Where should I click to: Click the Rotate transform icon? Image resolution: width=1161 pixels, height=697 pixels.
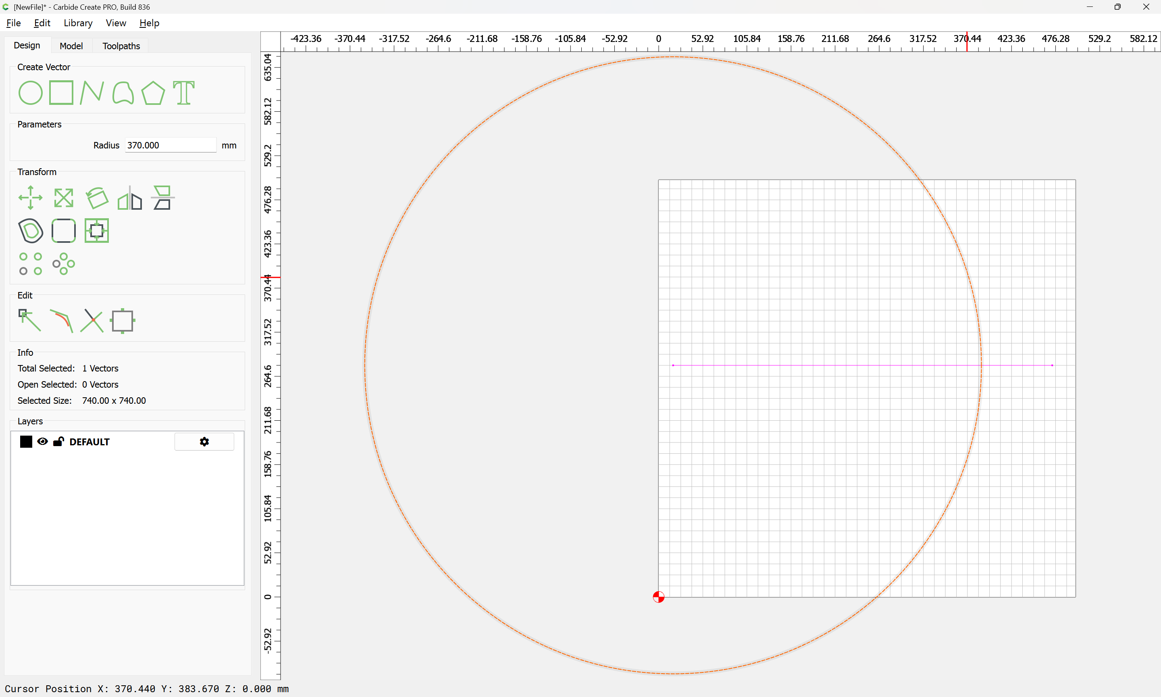[97, 198]
